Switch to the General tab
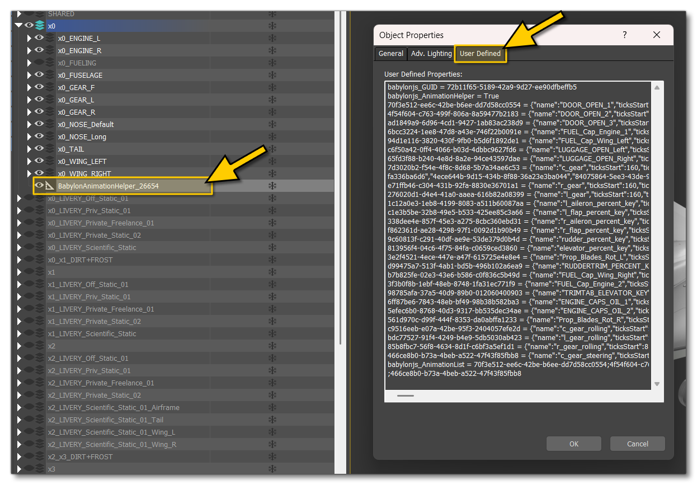Viewport: 697px width, 485px height. pyautogui.click(x=390, y=53)
